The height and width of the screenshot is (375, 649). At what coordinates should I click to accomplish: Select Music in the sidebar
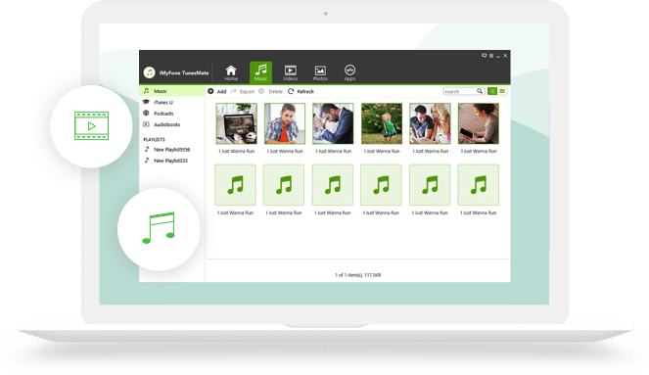[x=172, y=91]
